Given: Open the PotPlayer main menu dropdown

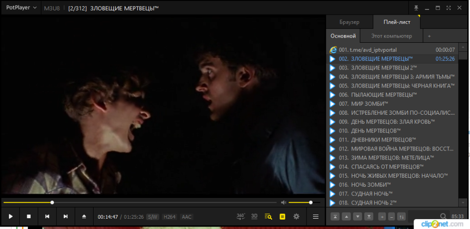Looking at the screenshot, I should click(21, 8).
